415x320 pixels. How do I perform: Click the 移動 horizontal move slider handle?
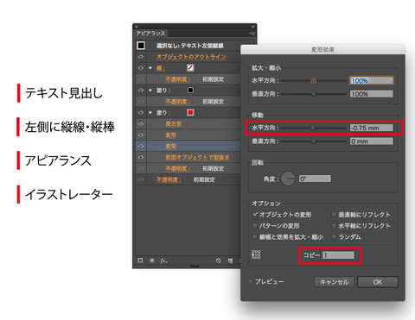(313, 128)
